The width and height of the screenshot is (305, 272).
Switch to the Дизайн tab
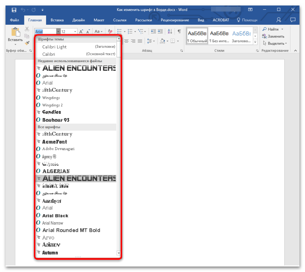coord(78,20)
